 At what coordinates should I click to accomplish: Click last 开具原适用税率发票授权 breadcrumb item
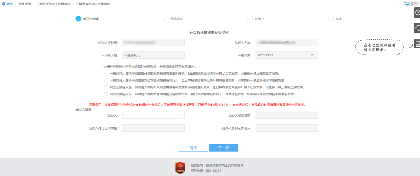(93, 4)
